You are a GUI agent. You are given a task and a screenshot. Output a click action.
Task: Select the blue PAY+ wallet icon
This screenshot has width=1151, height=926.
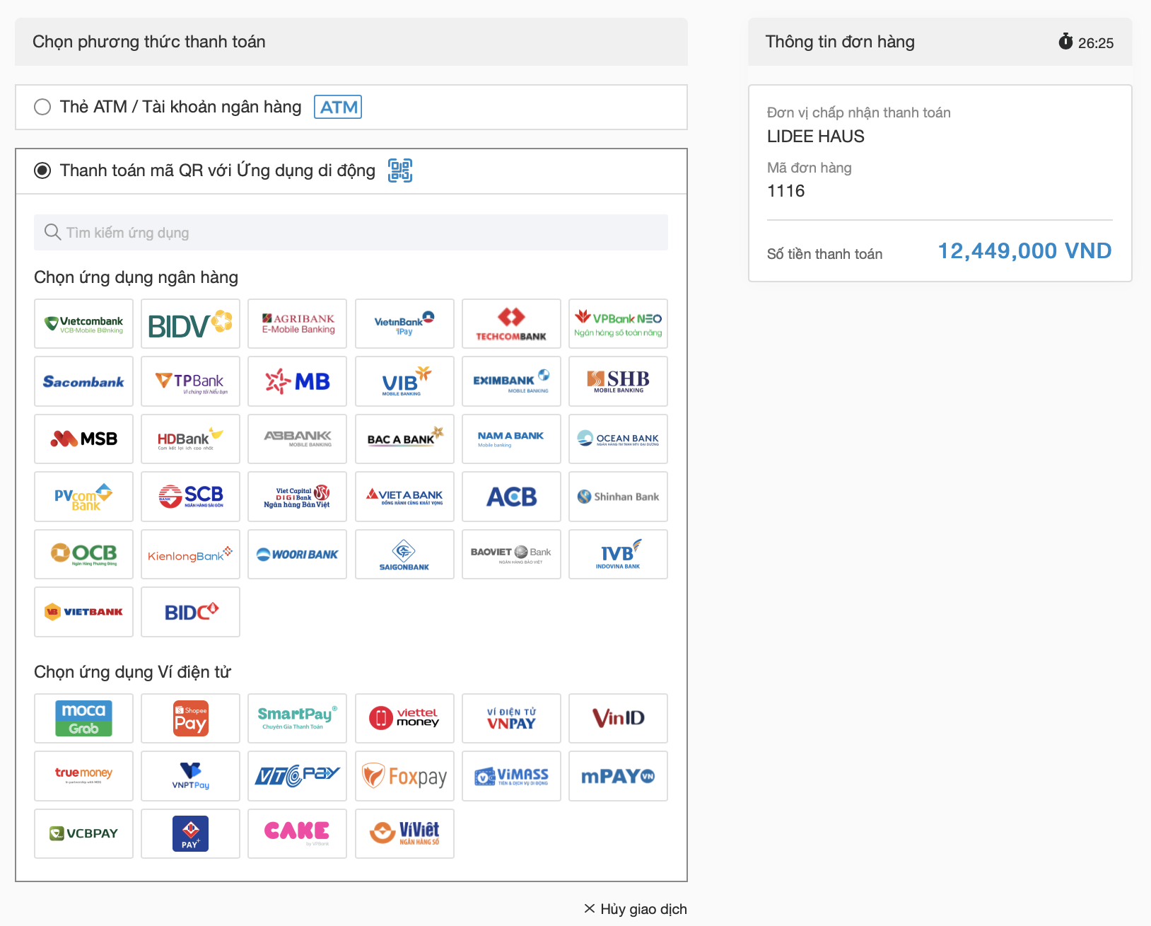pyautogui.click(x=190, y=833)
